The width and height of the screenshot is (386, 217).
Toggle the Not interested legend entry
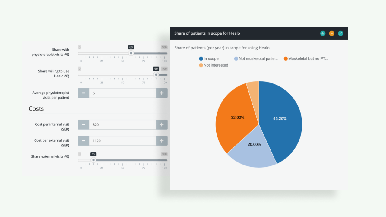tap(214, 65)
